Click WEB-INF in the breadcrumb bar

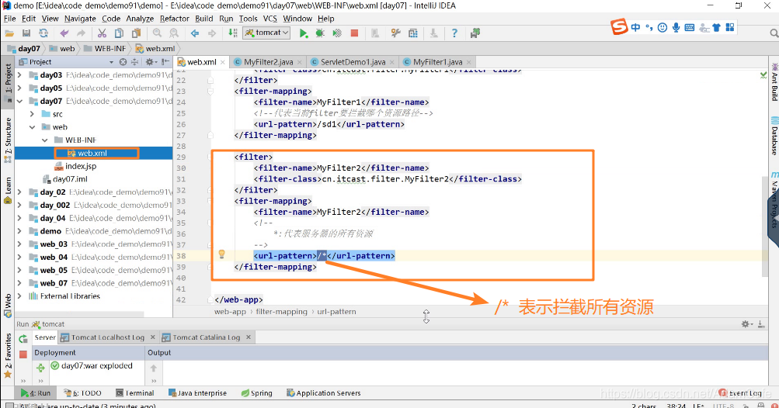[x=104, y=49]
